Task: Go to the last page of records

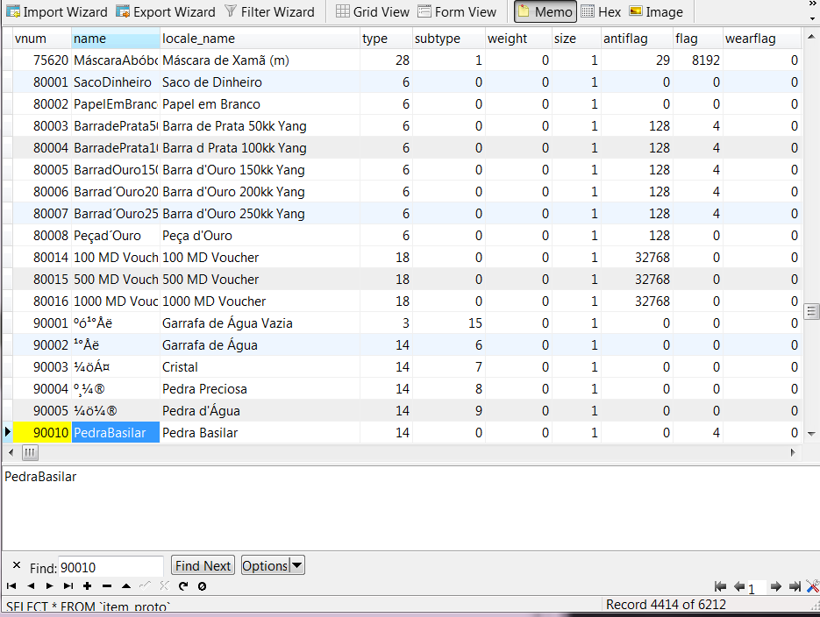Action: coord(795,586)
